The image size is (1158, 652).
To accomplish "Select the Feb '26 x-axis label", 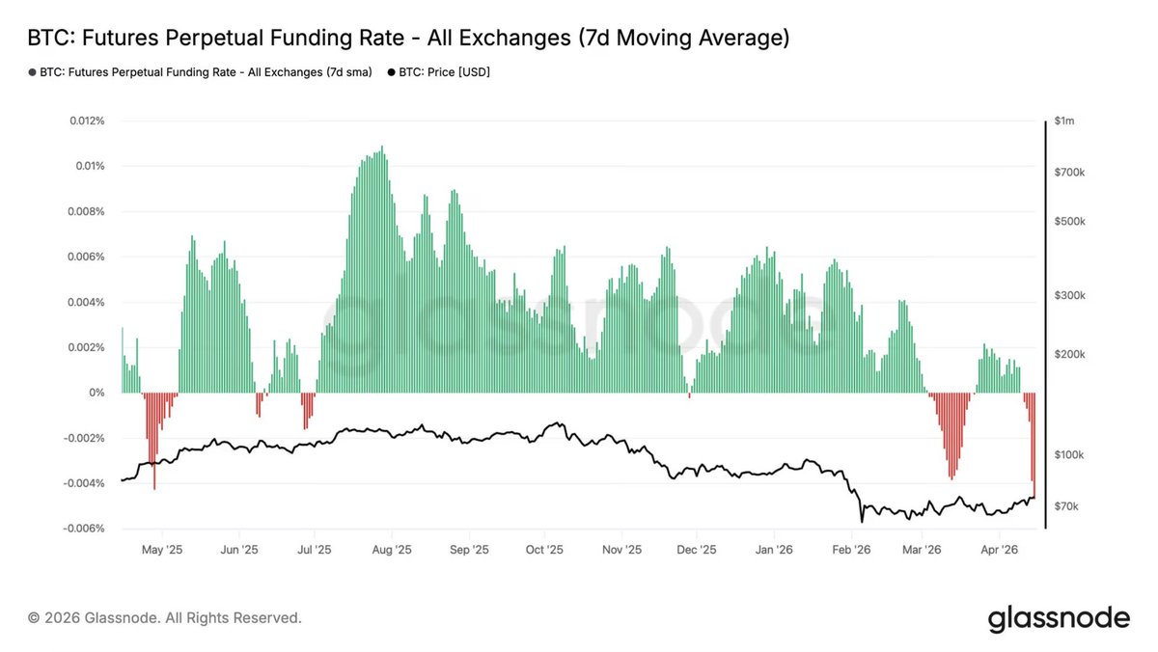I will [850, 550].
